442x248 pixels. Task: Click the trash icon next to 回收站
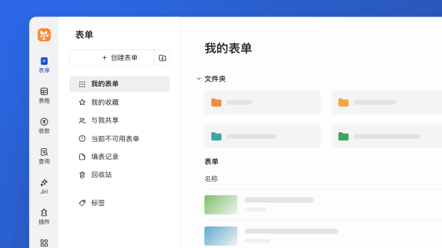[82, 175]
